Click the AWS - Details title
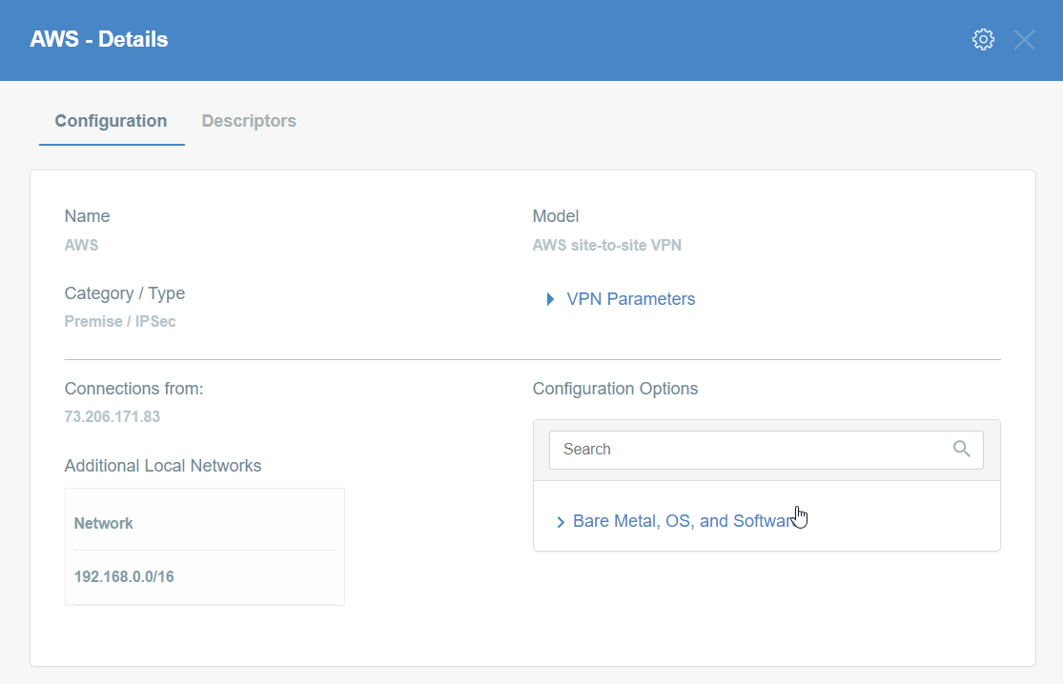Viewport: 1063px width, 684px height. point(99,39)
